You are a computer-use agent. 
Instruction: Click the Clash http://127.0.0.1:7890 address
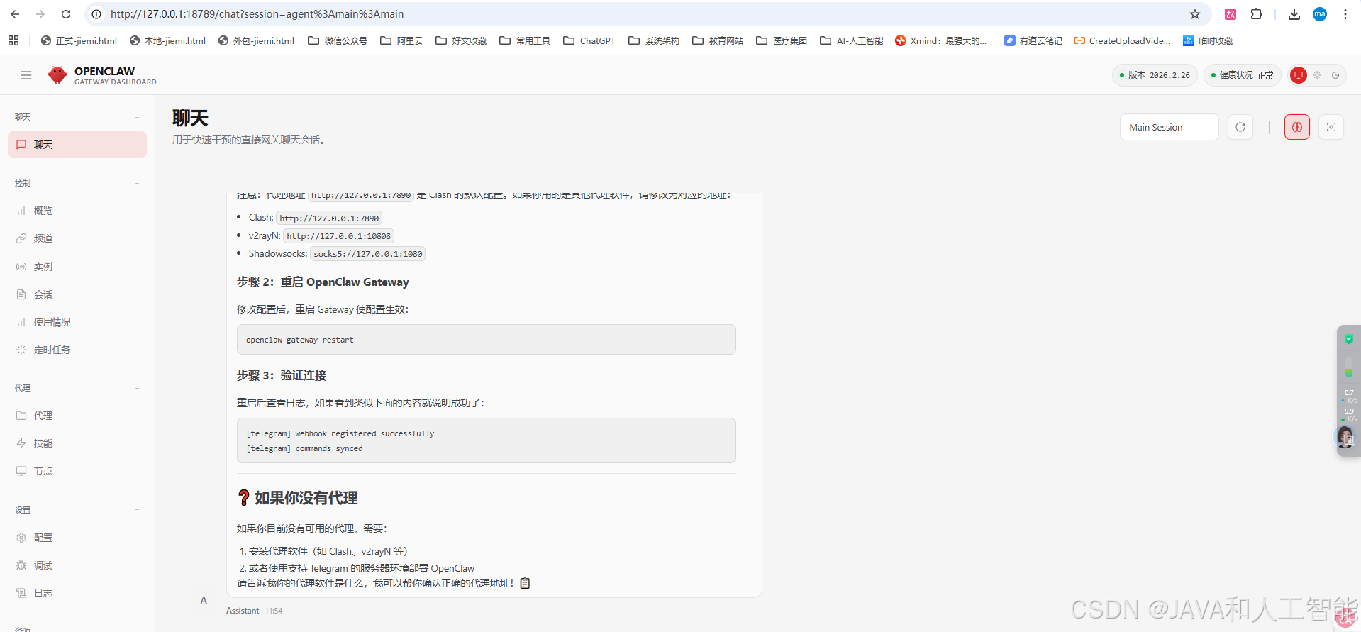(x=329, y=218)
